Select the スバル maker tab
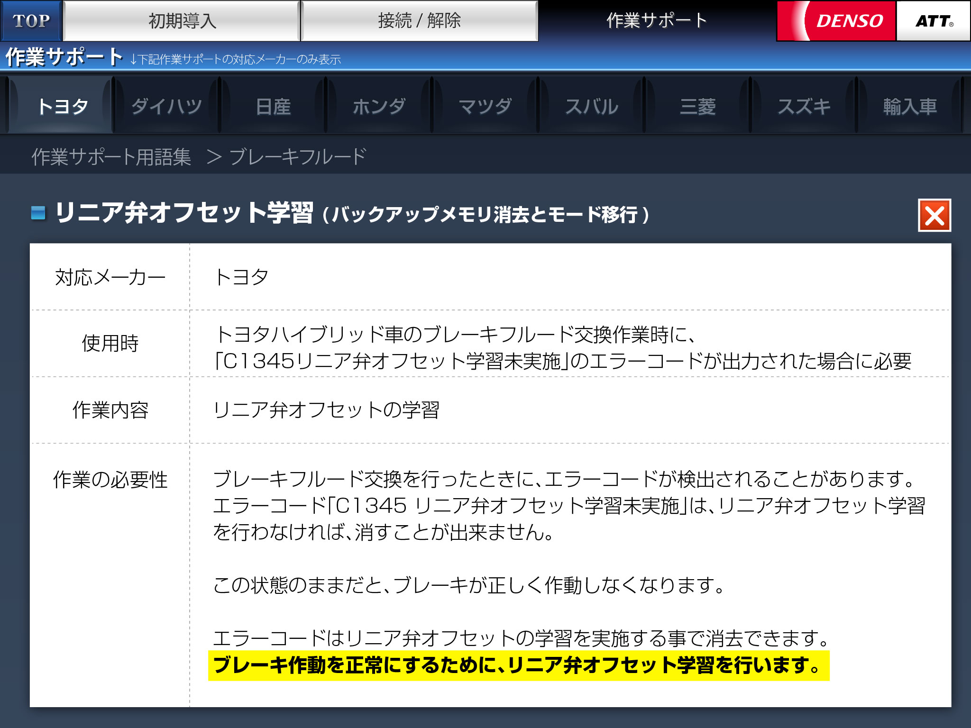The height and width of the screenshot is (728, 971). [591, 106]
